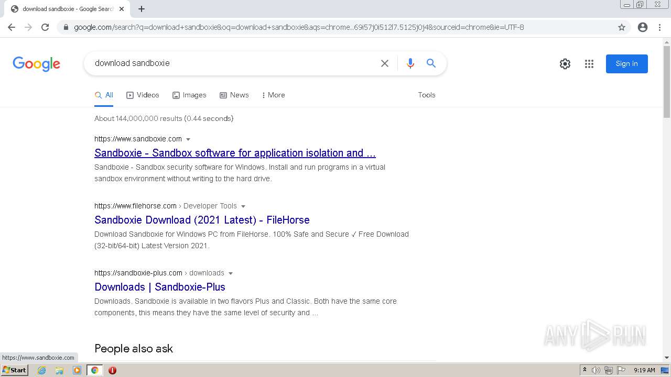Open search Tools options
This screenshot has height=377, width=671.
click(x=427, y=95)
